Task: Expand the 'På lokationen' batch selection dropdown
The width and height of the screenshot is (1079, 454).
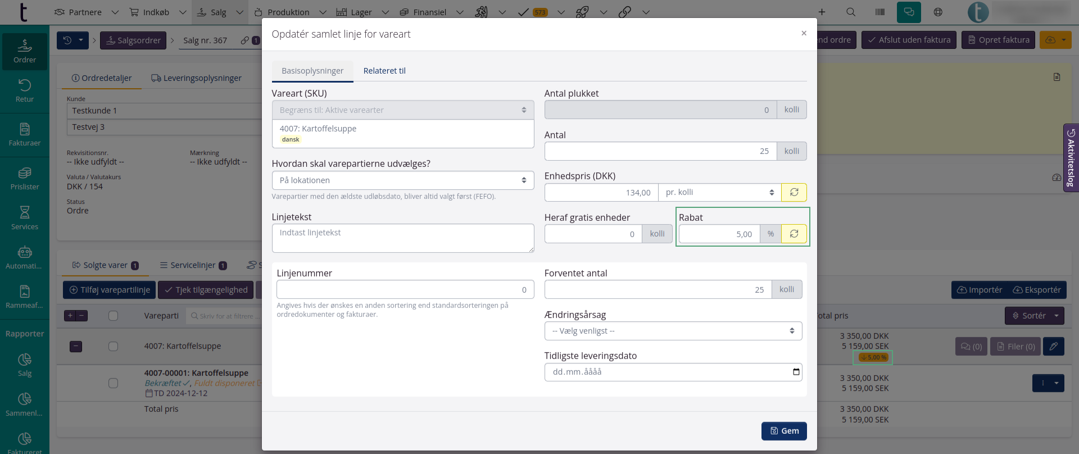Action: coord(402,180)
